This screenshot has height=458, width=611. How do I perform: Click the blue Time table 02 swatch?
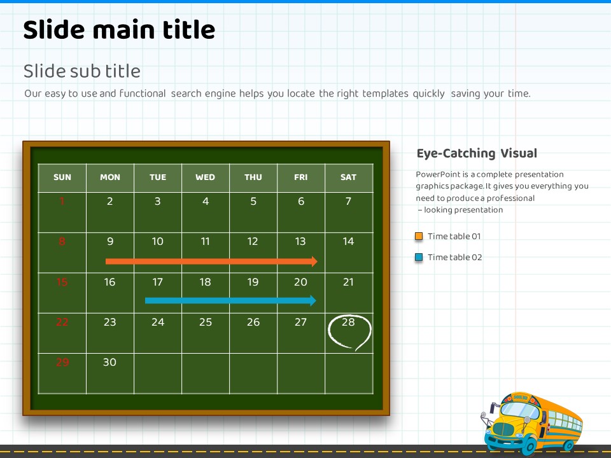click(x=419, y=258)
